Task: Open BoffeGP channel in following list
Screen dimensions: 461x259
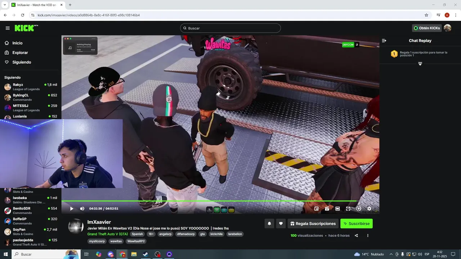Action: tap(31, 221)
